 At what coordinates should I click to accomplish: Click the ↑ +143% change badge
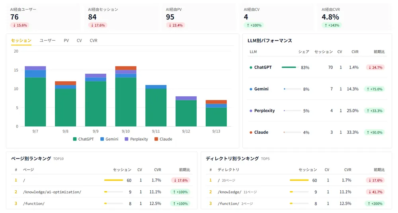(332, 25)
